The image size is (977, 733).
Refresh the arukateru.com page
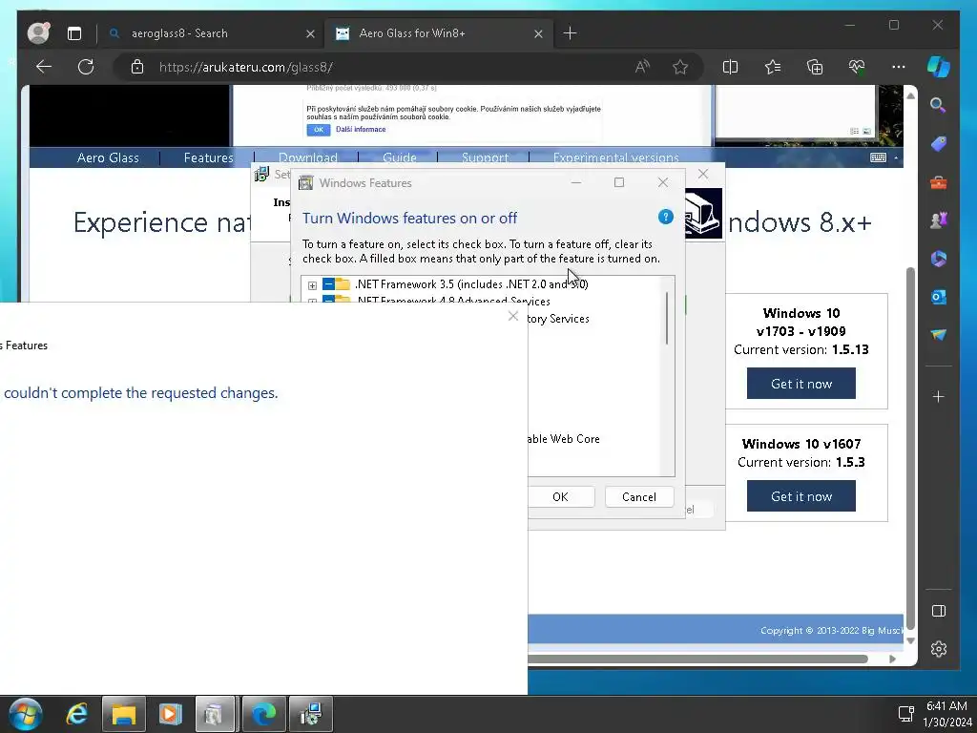click(x=86, y=67)
